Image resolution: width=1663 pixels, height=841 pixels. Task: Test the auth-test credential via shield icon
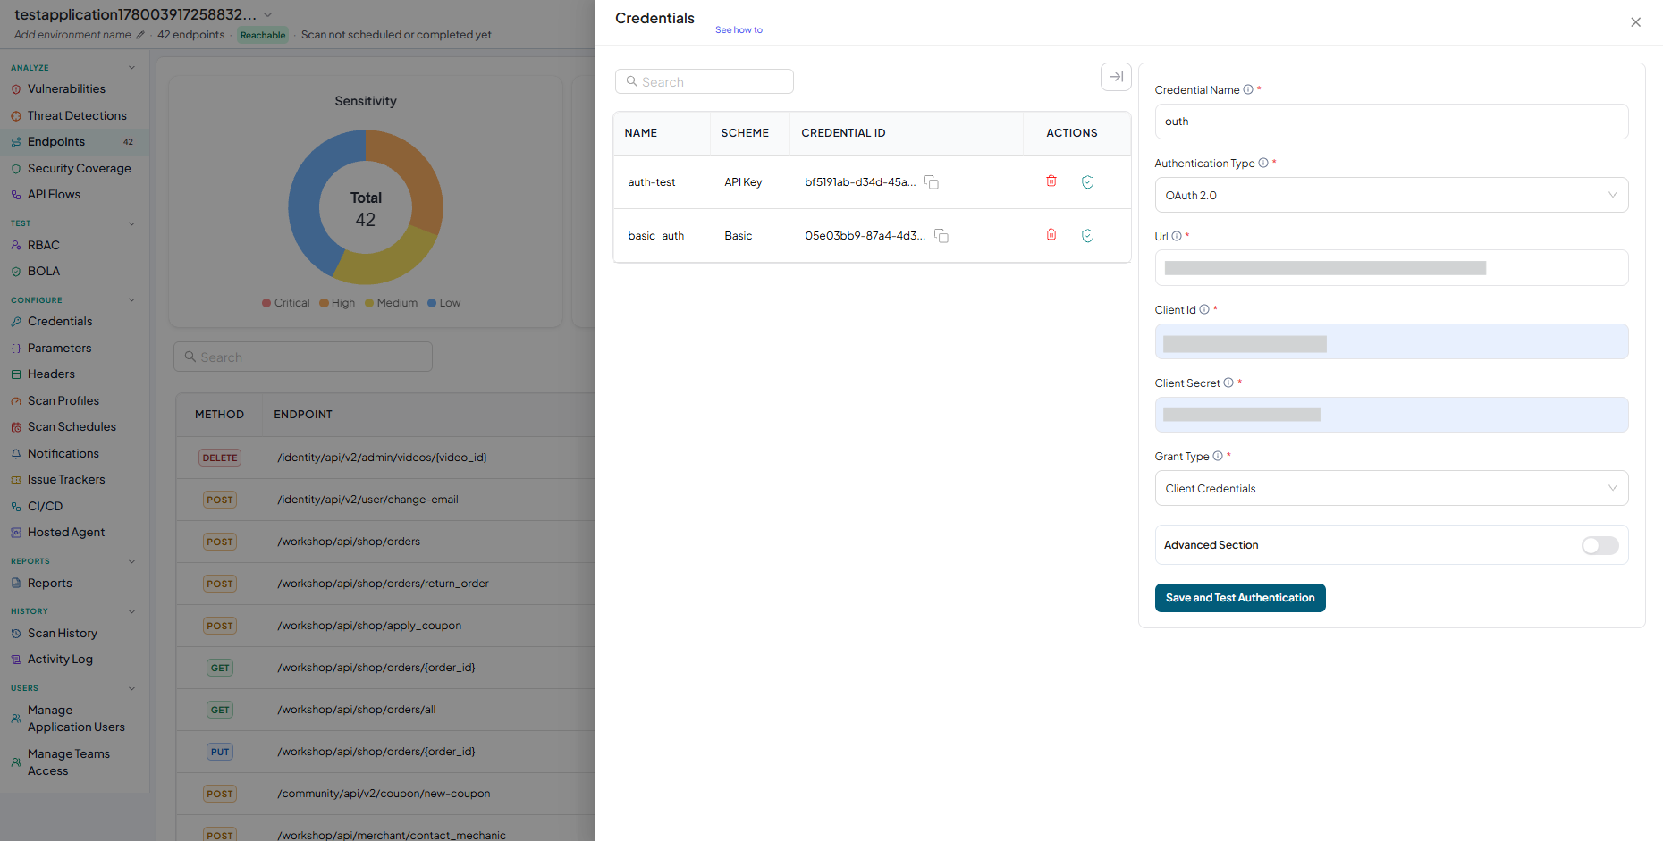click(1088, 182)
